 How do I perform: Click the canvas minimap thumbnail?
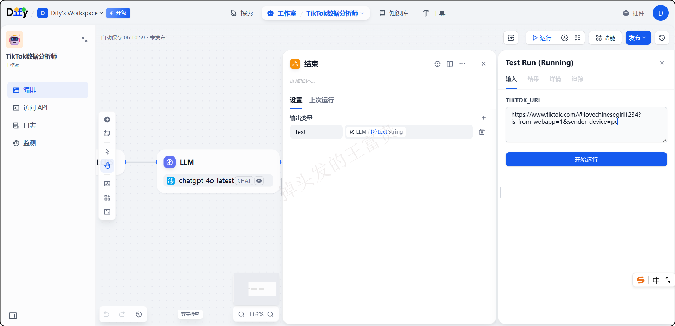pos(256,289)
